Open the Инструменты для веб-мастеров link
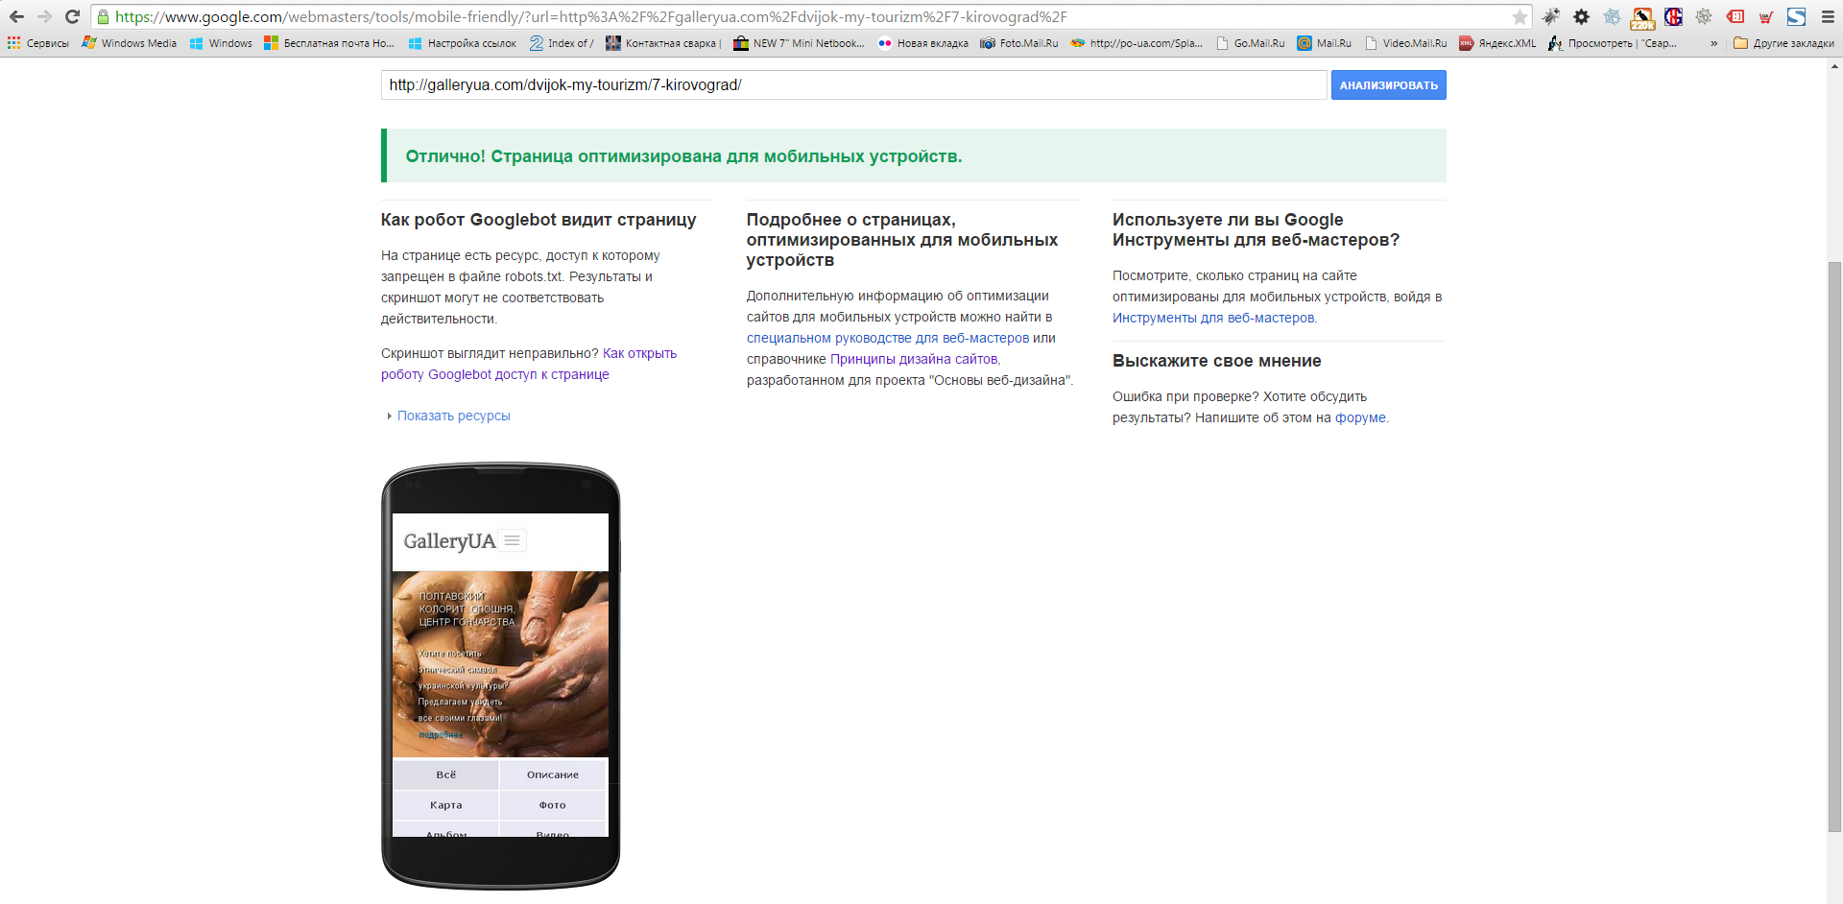 [1213, 318]
